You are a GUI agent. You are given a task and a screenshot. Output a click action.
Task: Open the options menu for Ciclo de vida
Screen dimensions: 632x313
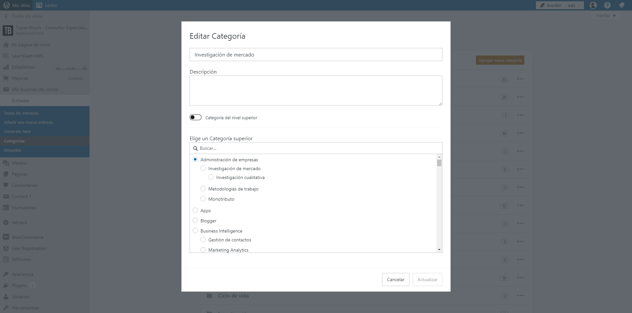pyautogui.click(x=521, y=296)
